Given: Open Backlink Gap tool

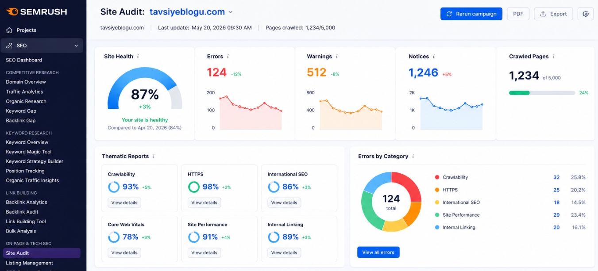Looking at the screenshot, I should tap(21, 121).
